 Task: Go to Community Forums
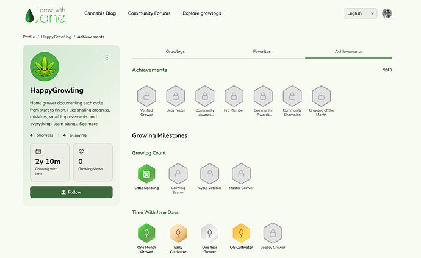point(149,13)
